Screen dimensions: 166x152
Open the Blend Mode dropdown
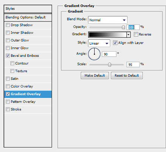108,20
